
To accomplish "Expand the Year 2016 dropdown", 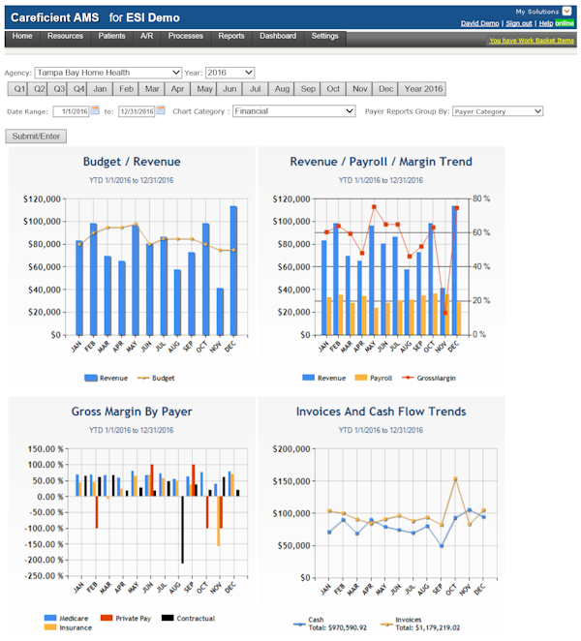I will (x=229, y=73).
